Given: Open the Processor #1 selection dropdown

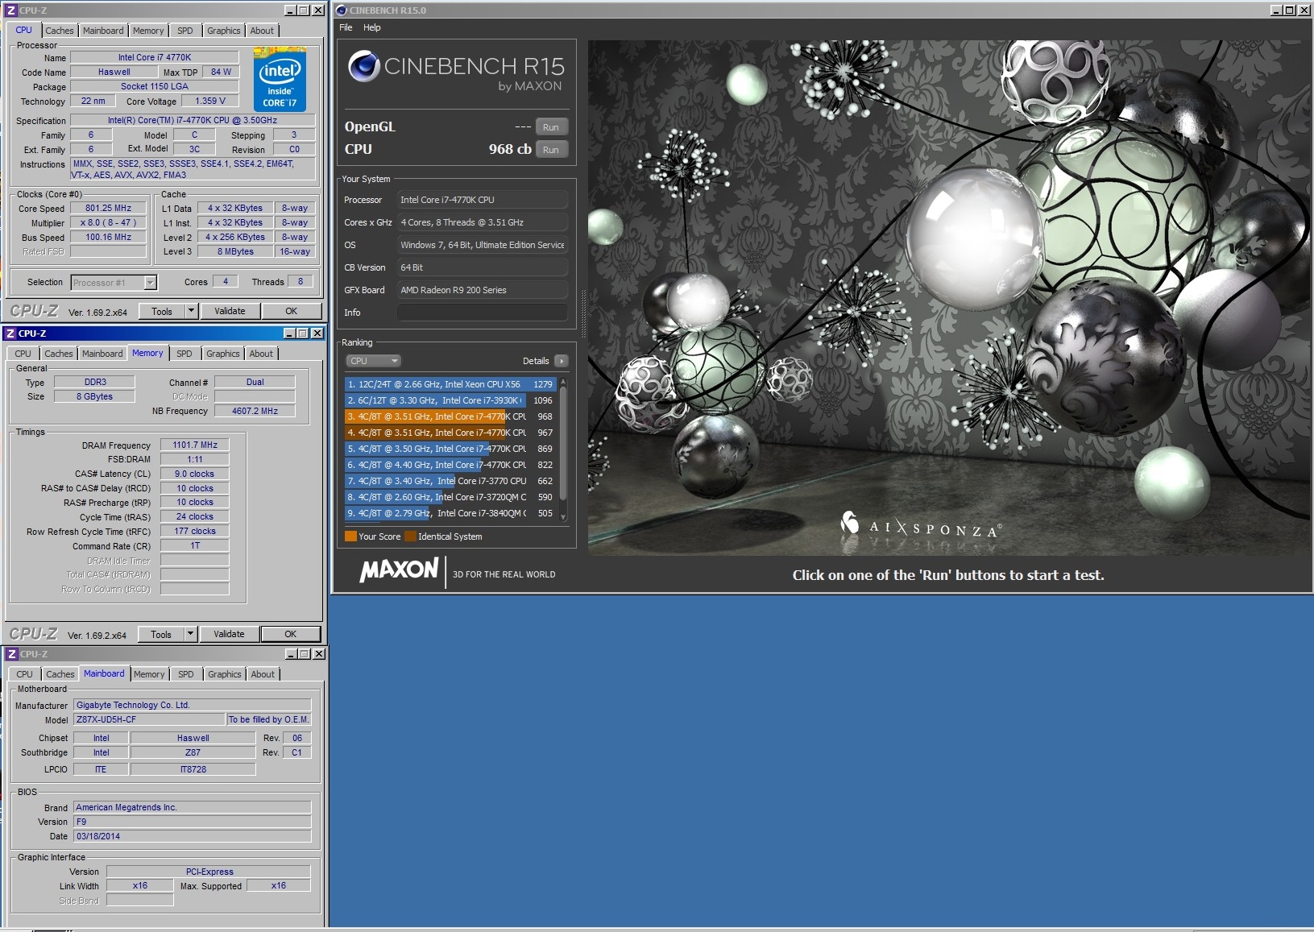Looking at the screenshot, I should [x=150, y=283].
